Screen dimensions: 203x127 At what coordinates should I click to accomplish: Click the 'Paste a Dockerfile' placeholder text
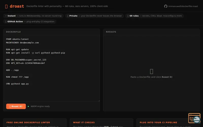tap(151, 77)
